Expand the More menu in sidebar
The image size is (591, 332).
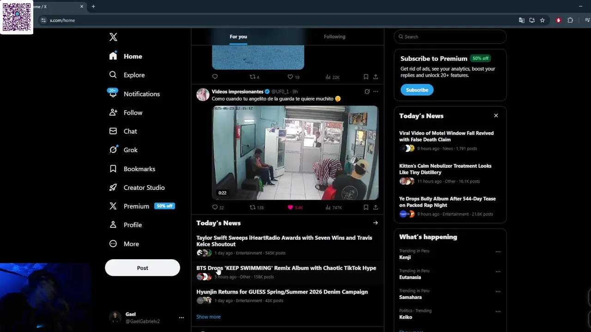click(x=124, y=244)
